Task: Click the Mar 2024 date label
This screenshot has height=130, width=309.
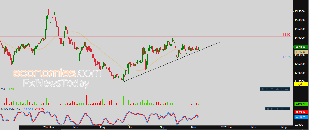Action: (x=76, y=127)
